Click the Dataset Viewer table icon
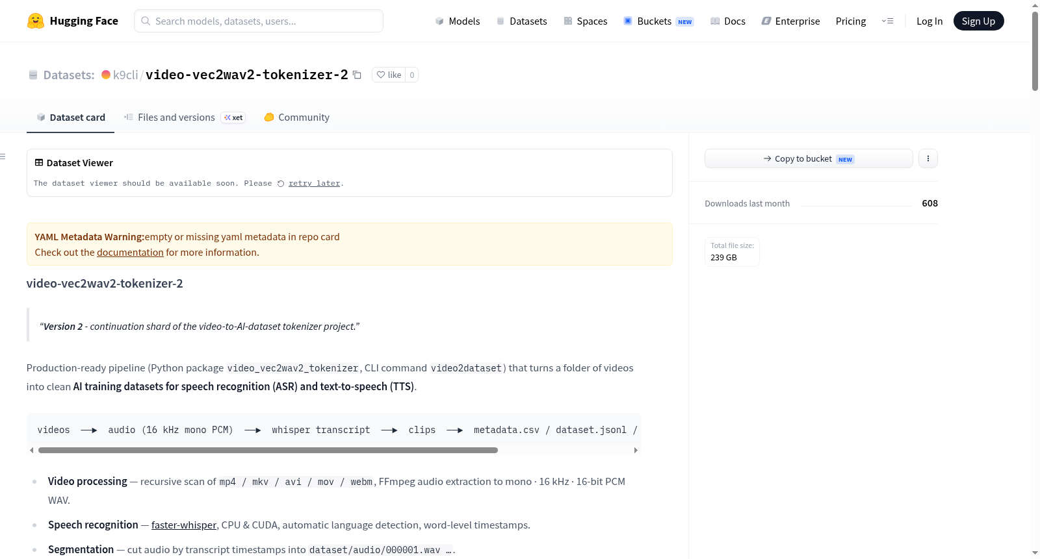Image resolution: width=1040 pixels, height=559 pixels. 39,162
